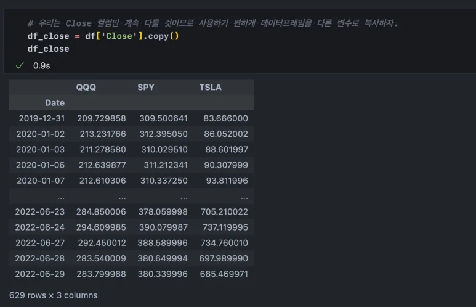The width and height of the screenshot is (476, 307).
Task: Click the 0.9s execution time label
Action: [42, 65]
